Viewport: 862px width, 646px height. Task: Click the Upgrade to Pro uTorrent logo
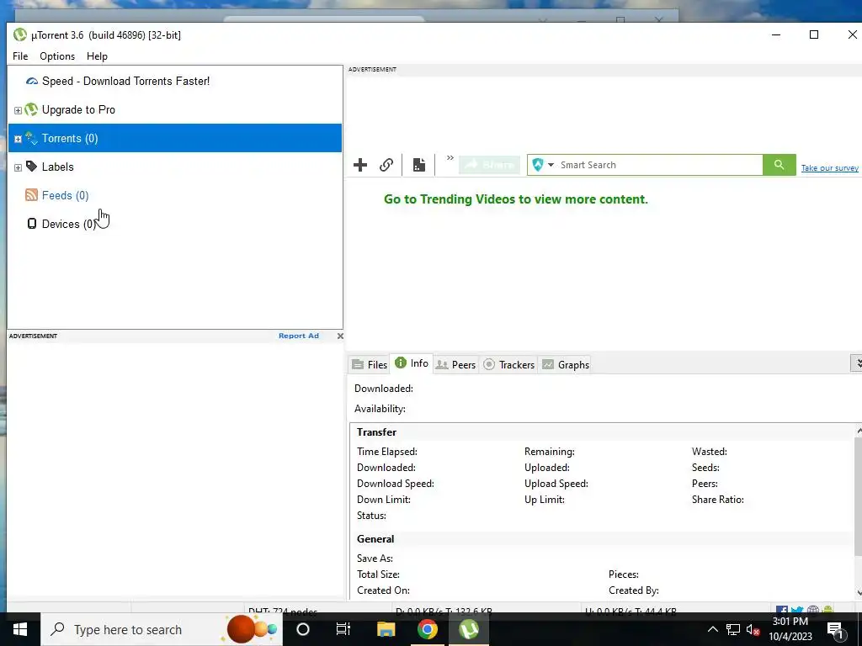[32, 109]
